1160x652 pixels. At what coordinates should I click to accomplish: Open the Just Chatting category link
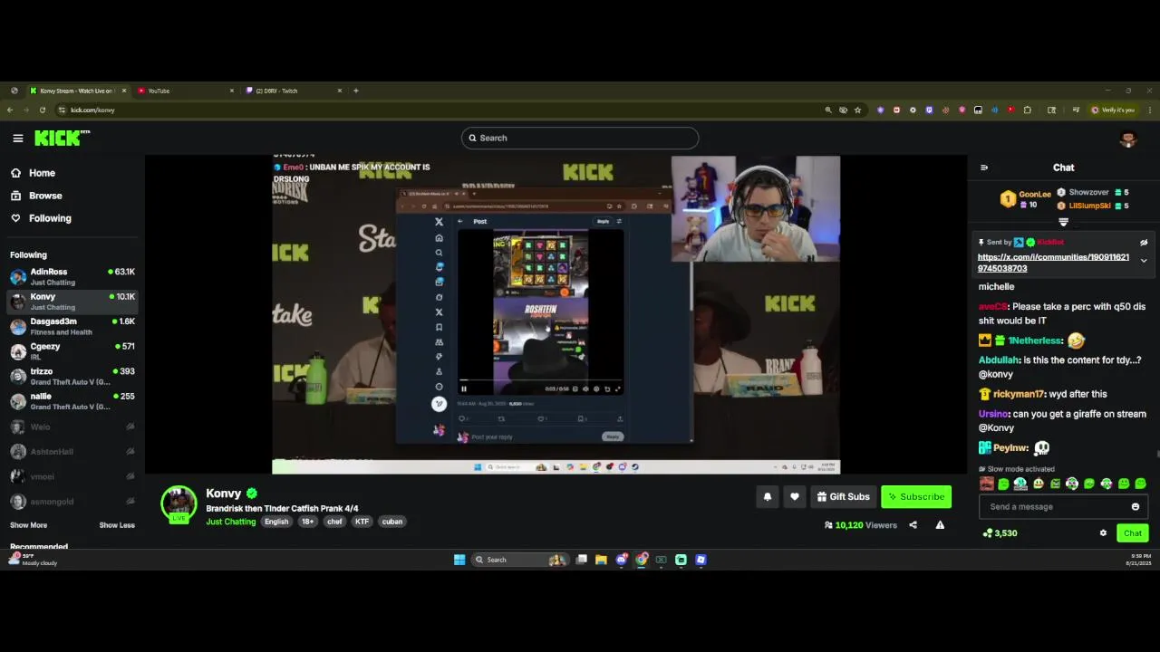(231, 522)
